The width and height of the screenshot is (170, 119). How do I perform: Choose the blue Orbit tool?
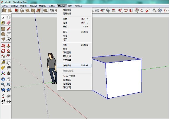3,79
